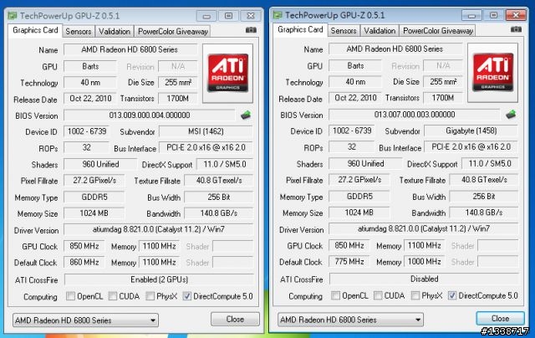
Task: Click Driver Version field in right window
Action: pyautogui.click(x=424, y=228)
